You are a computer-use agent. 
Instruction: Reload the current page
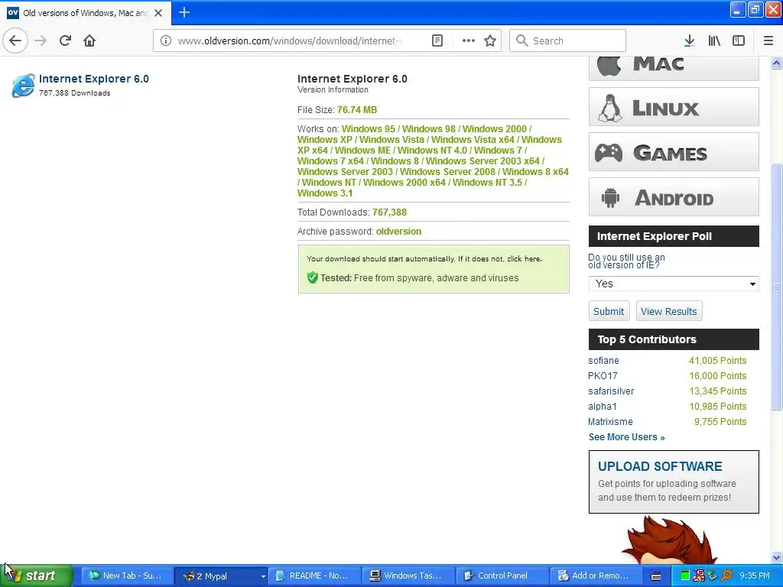point(65,41)
